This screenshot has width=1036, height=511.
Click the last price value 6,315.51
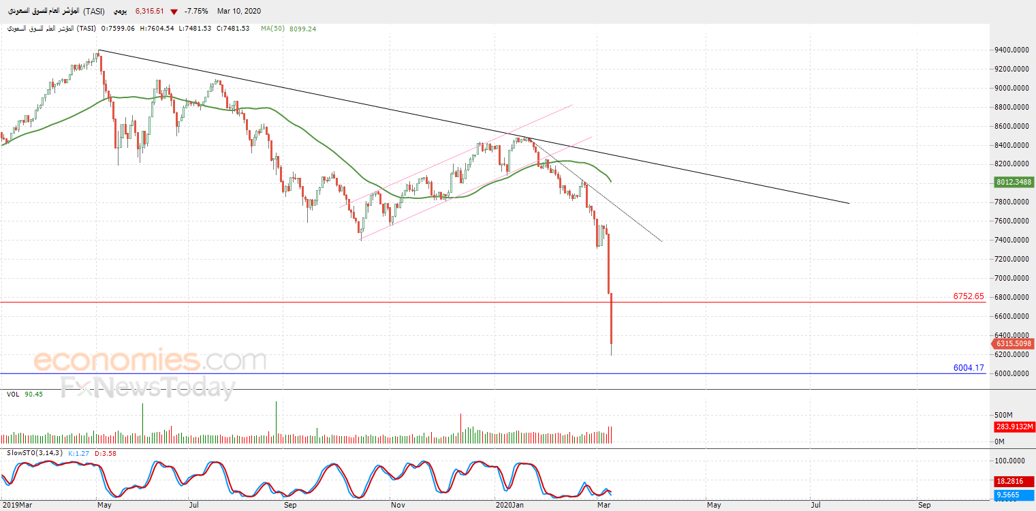(150, 12)
